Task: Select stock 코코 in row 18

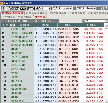Action: point(14,97)
